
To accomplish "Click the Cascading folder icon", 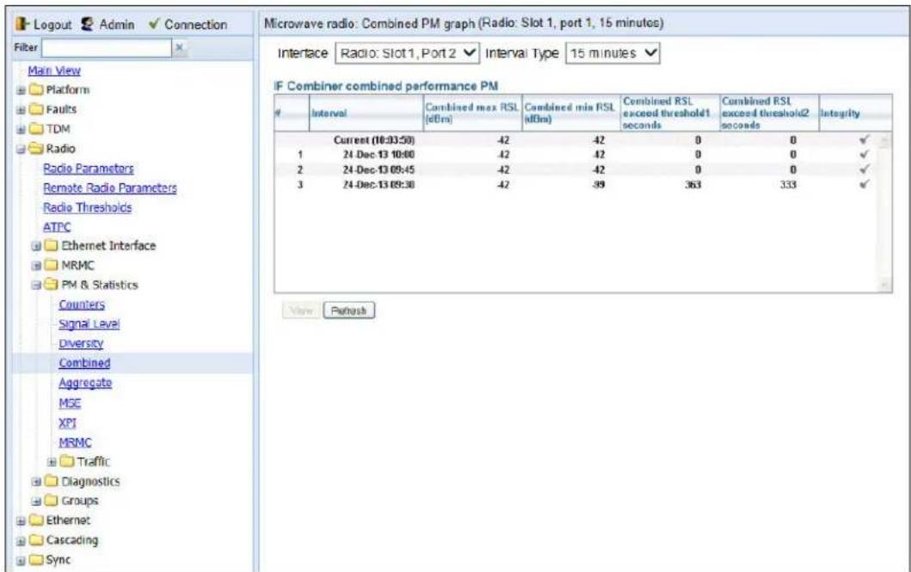I will tap(37, 540).
